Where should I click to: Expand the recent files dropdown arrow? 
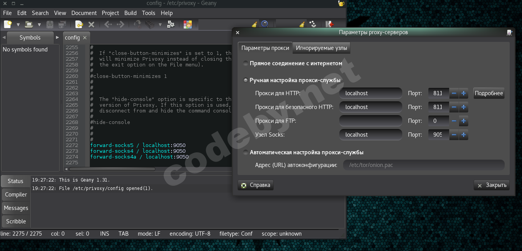[x=39, y=25]
